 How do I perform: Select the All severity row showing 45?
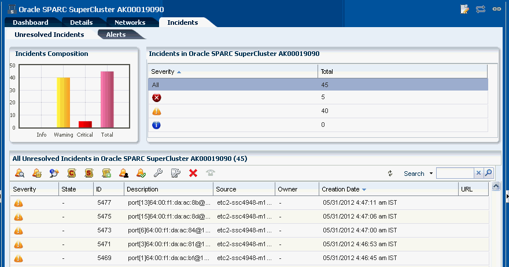(318, 84)
